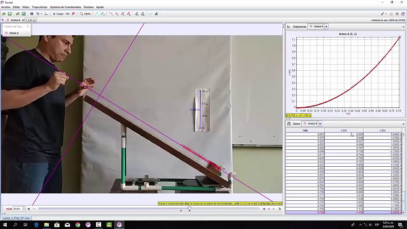Click the frame counter 1628
Viewport: 407px width, 229px height.
[x=9, y=209]
